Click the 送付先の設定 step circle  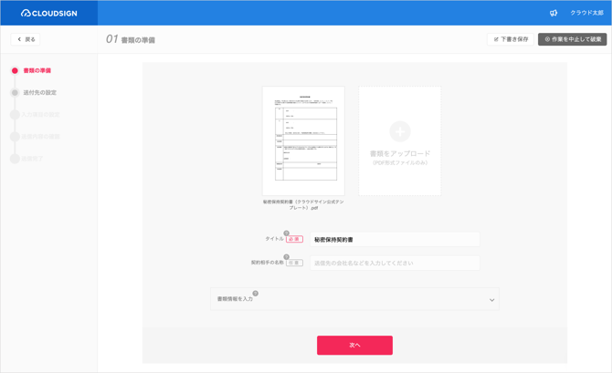15,92
